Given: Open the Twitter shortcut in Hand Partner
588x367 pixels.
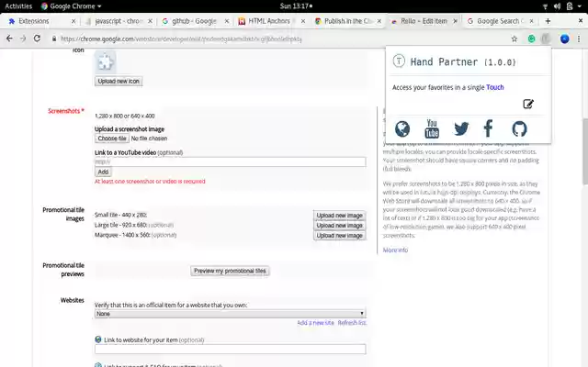Looking at the screenshot, I should point(461,128).
